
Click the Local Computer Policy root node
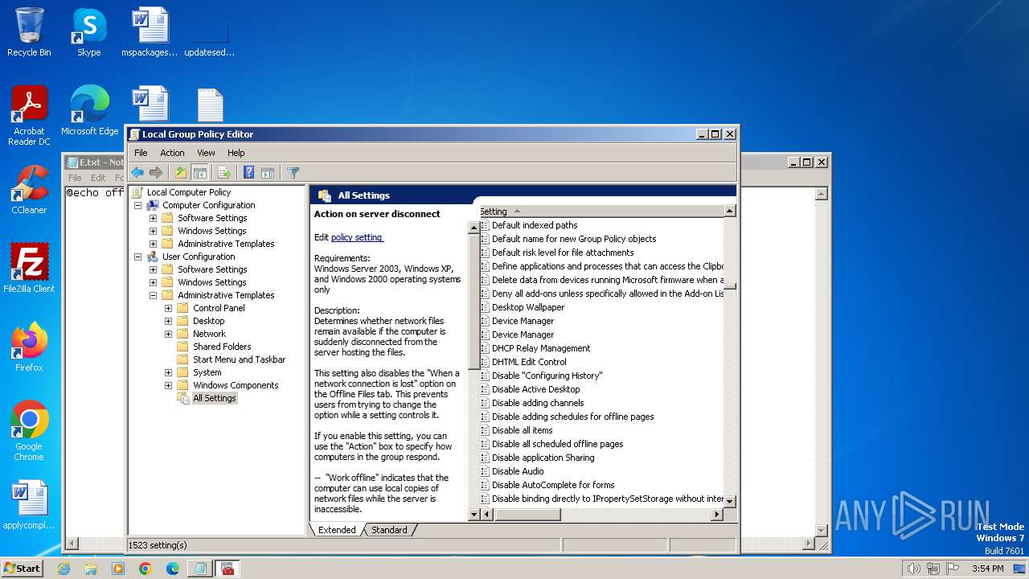189,192
